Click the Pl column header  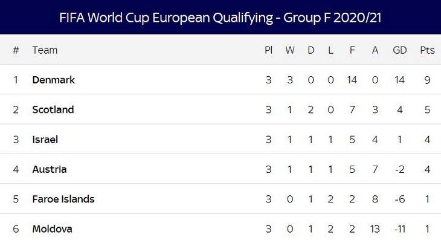tap(268, 50)
